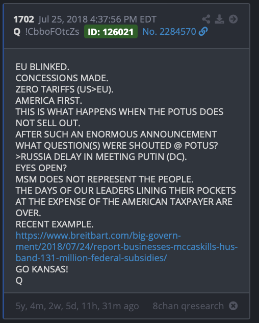This screenshot has width=259, height=323.
Task: Dismiss the 8chan qresearch tag with X icon
Action: [x=233, y=306]
